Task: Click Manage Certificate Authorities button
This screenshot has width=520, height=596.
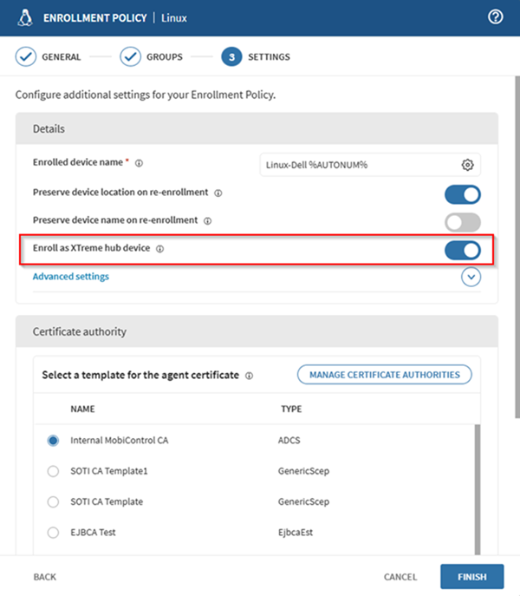Action: click(x=384, y=374)
